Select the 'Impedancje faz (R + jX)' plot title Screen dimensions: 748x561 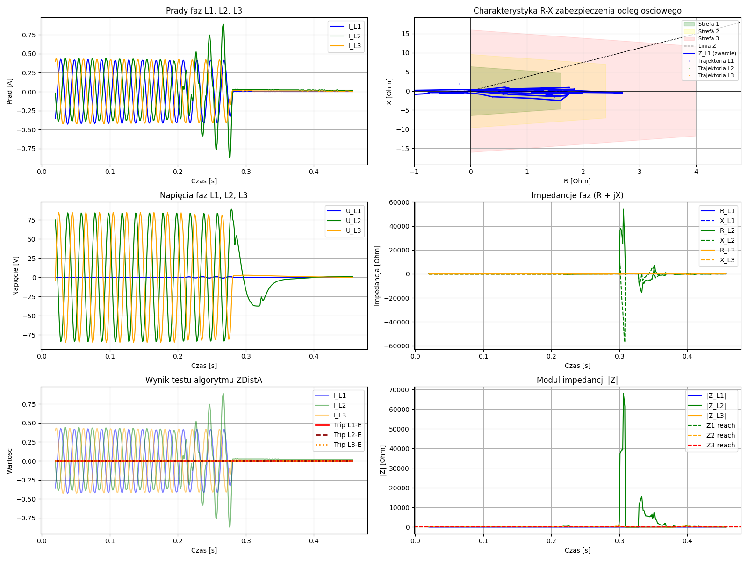(x=577, y=195)
